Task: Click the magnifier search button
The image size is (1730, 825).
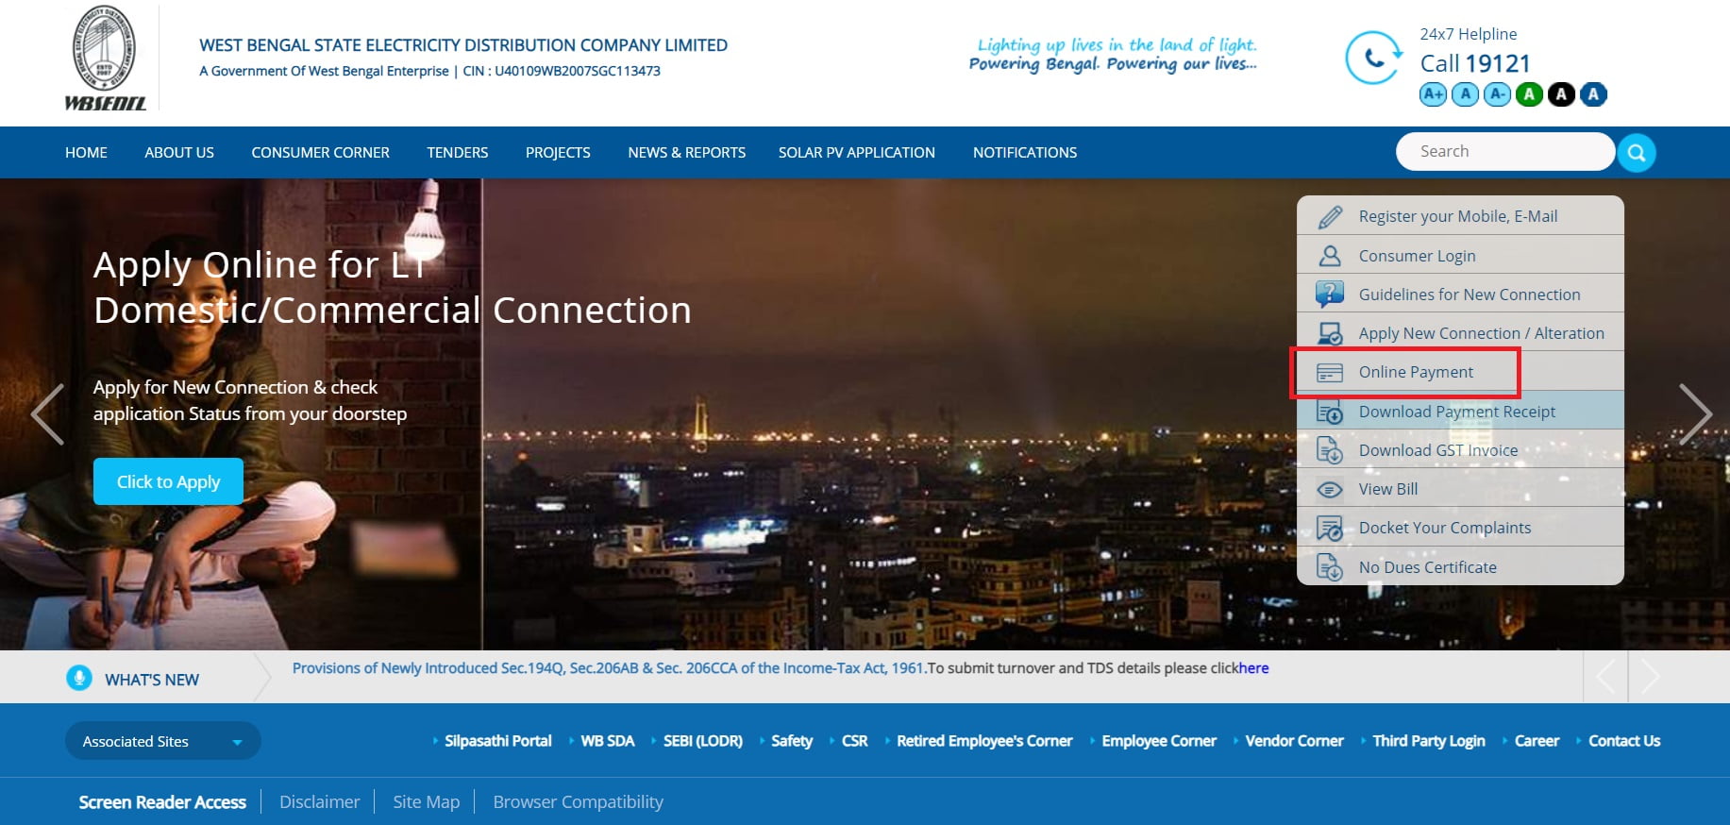Action: (1637, 153)
